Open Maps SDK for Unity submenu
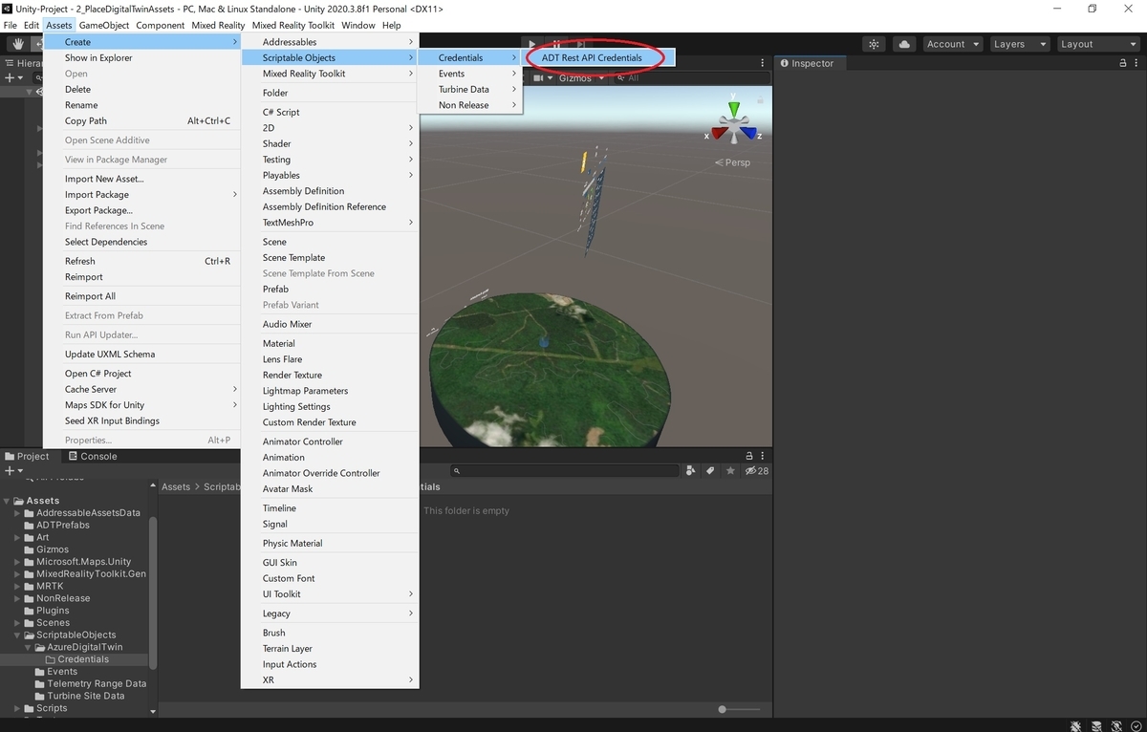The height and width of the screenshot is (732, 1147). [141, 405]
